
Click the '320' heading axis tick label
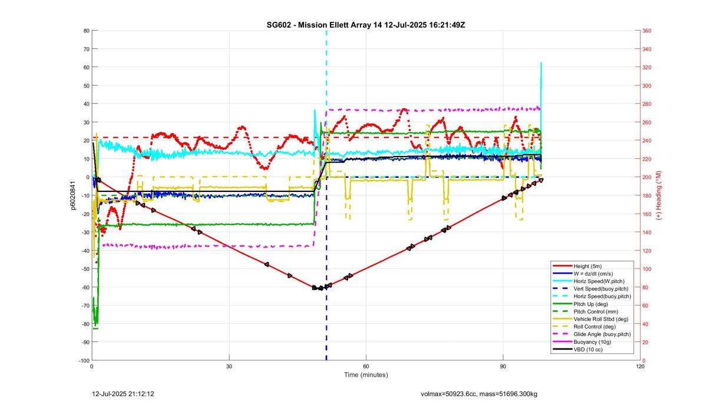(646, 67)
